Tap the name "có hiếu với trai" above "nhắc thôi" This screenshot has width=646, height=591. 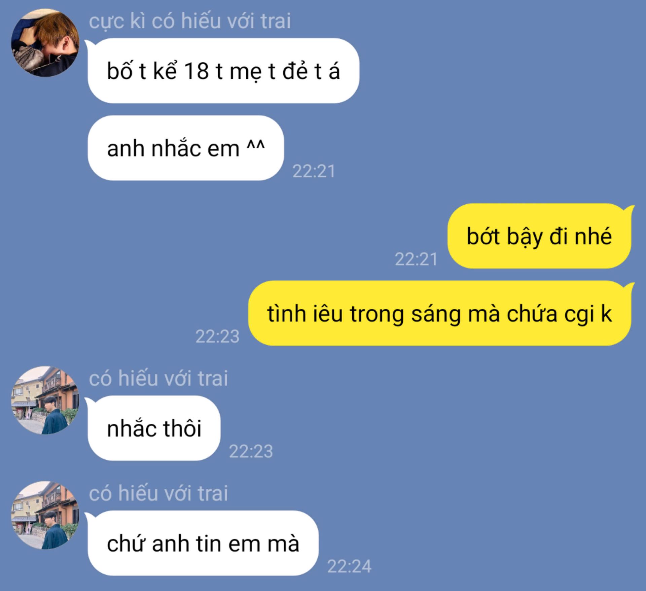pos(158,378)
